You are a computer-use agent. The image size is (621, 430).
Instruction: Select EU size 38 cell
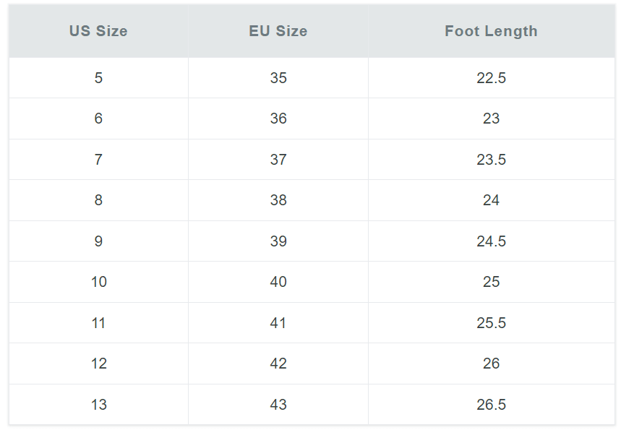point(278,200)
